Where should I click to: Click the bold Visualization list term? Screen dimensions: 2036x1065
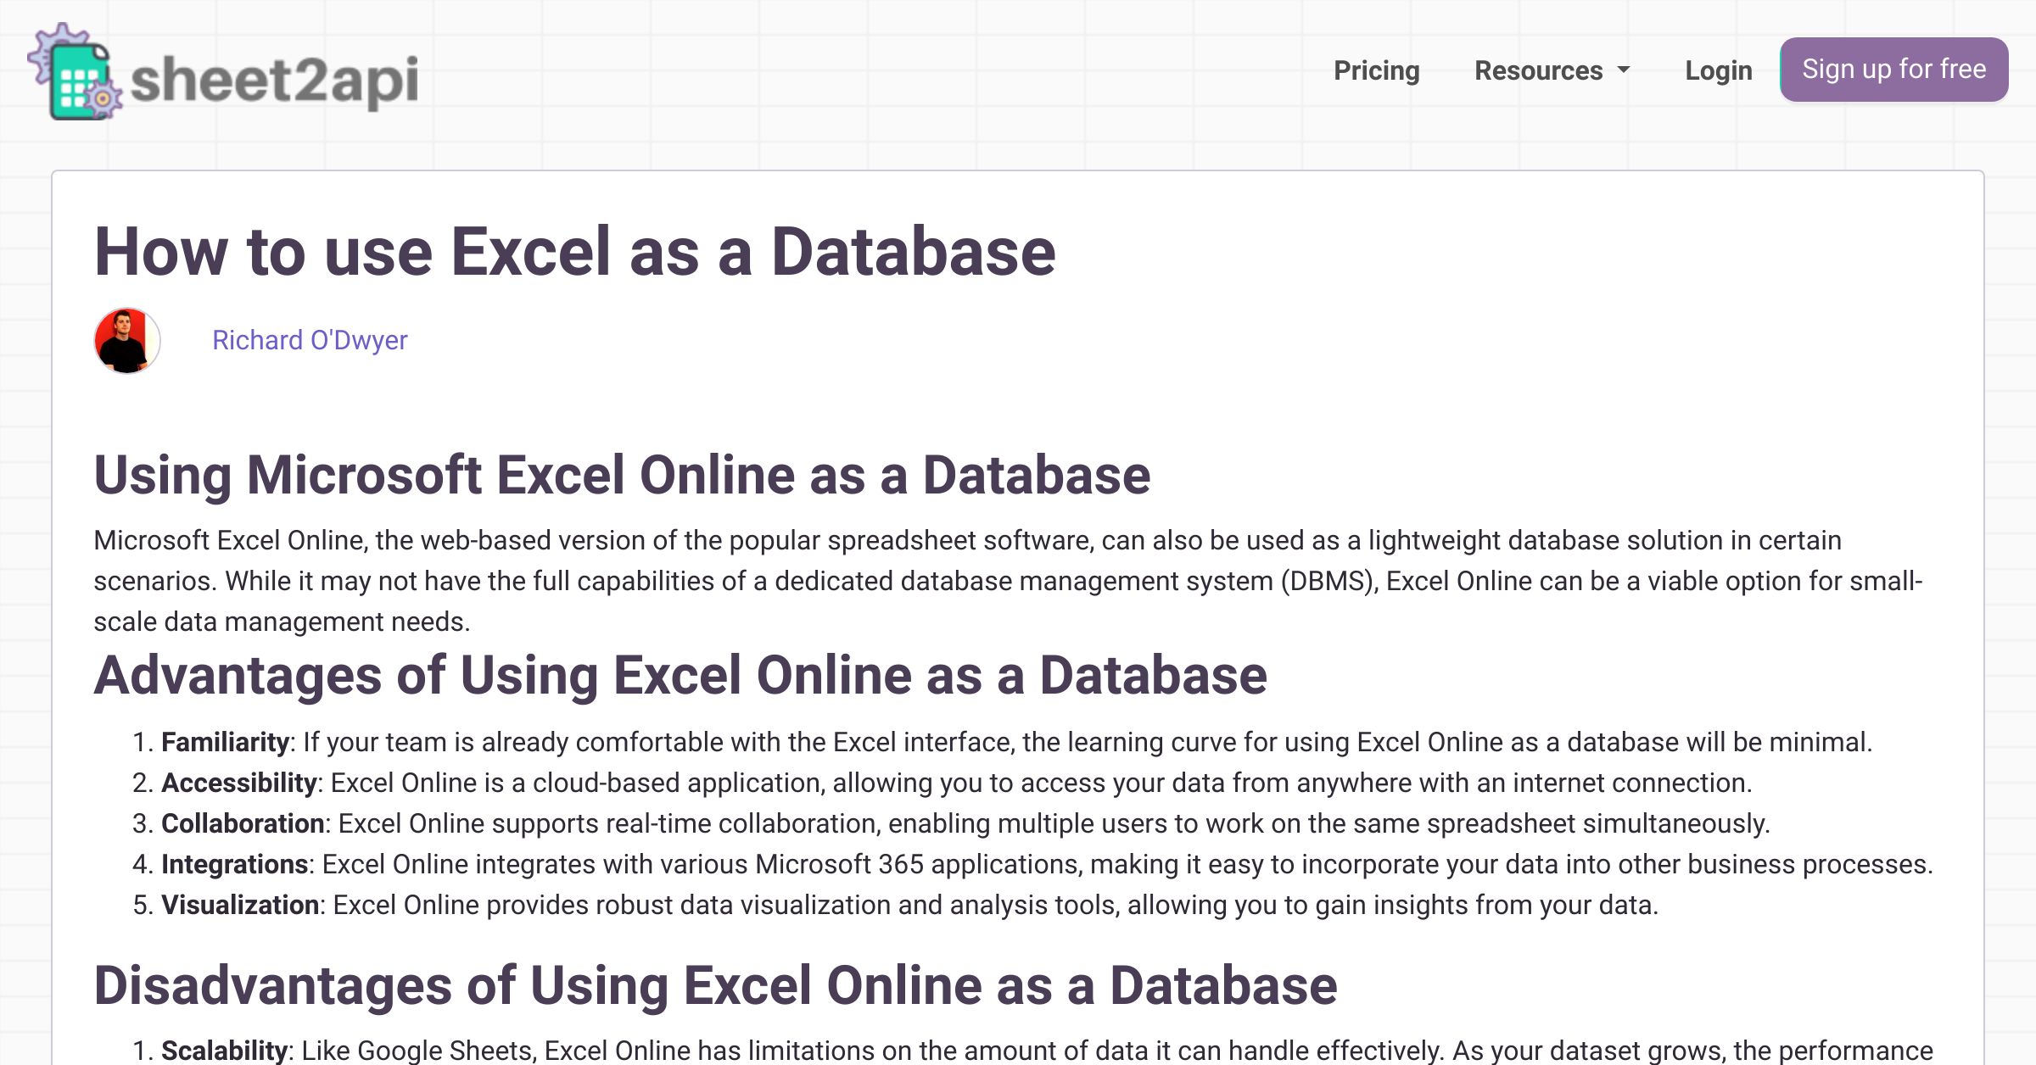[x=240, y=906]
